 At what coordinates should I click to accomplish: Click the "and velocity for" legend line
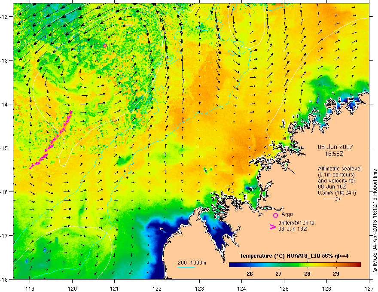pos(336,181)
